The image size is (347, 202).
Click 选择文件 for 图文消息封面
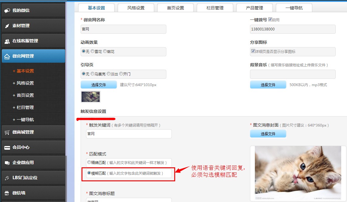pos(268,134)
